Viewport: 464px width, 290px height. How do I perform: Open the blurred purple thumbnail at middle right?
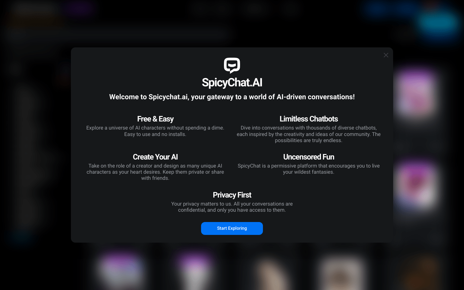point(416,186)
